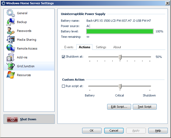Click the Remote Access globe icon

pyautogui.click(x=11, y=49)
